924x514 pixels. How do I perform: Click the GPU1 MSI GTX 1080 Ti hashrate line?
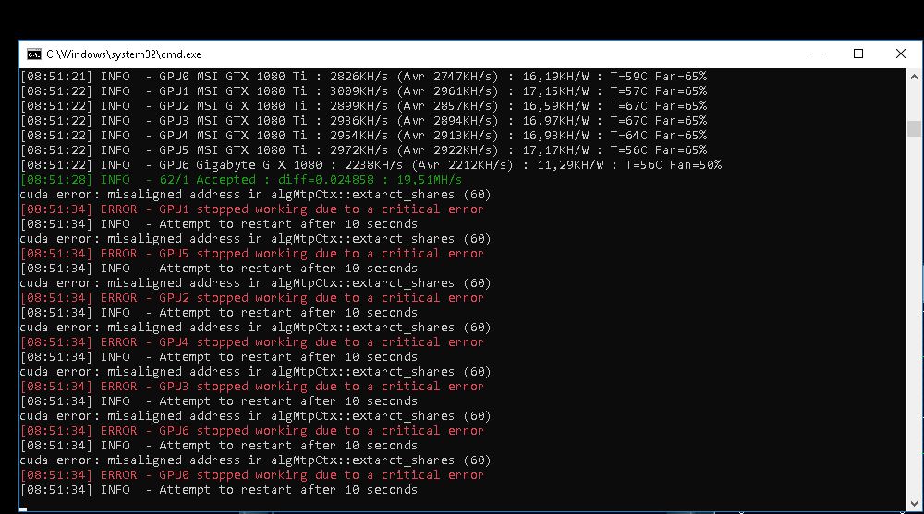coord(363,91)
